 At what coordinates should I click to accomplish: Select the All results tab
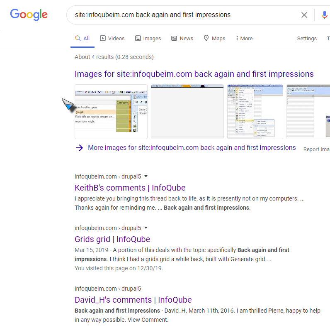coord(82,38)
